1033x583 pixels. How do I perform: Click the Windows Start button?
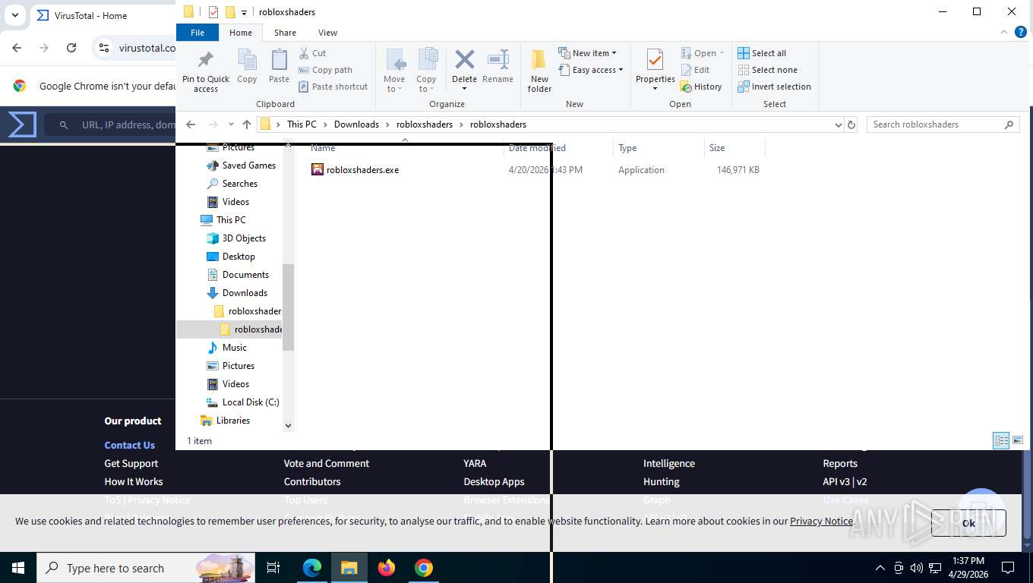[x=18, y=568]
